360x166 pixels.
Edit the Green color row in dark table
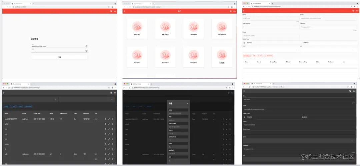tap(109, 154)
